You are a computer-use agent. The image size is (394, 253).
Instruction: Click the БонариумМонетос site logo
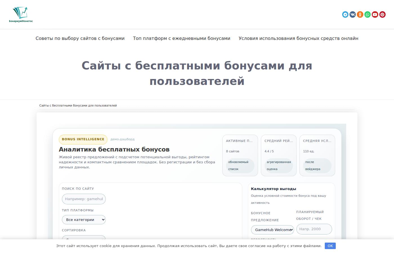click(x=21, y=15)
